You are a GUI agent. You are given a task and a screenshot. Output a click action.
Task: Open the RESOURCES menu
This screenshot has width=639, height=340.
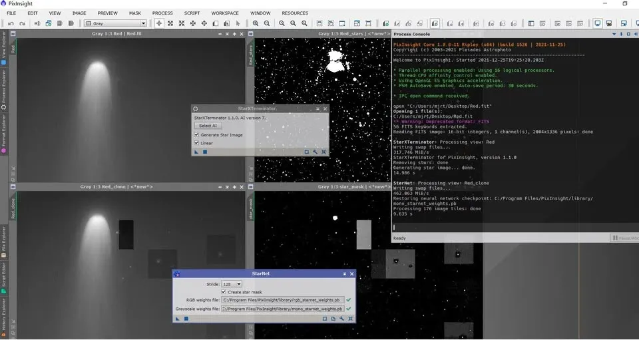tap(295, 13)
